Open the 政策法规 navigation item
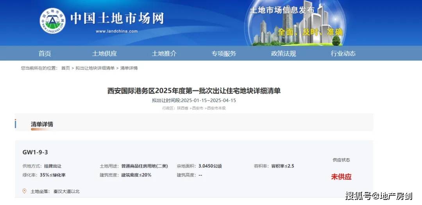 (x=283, y=54)
